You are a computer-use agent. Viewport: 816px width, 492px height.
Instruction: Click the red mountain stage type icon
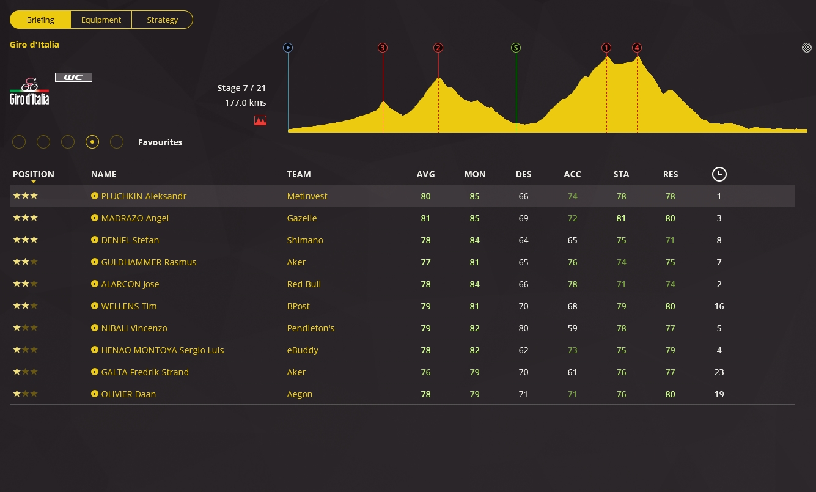(260, 120)
